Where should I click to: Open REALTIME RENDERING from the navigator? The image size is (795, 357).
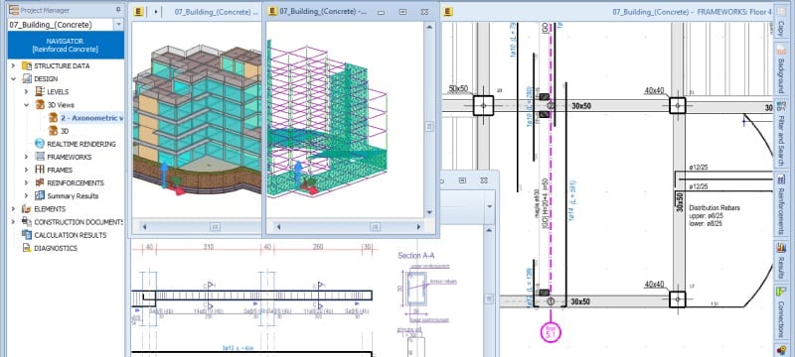[x=81, y=144]
